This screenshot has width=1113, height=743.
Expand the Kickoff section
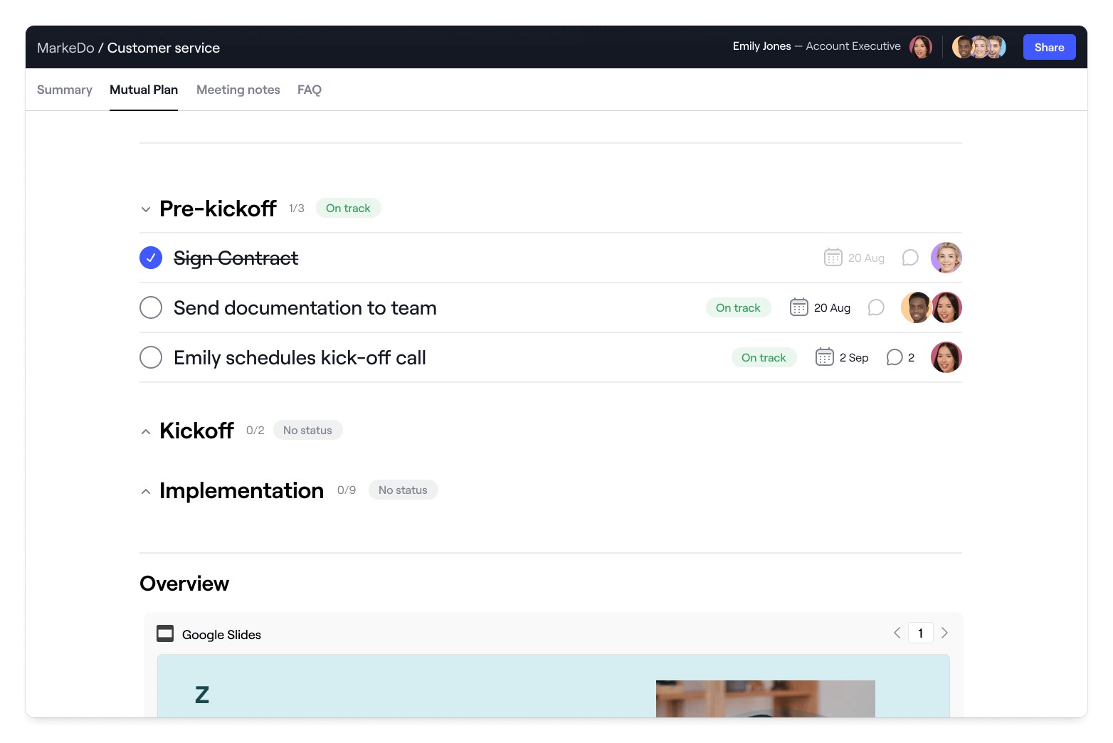pyautogui.click(x=145, y=431)
